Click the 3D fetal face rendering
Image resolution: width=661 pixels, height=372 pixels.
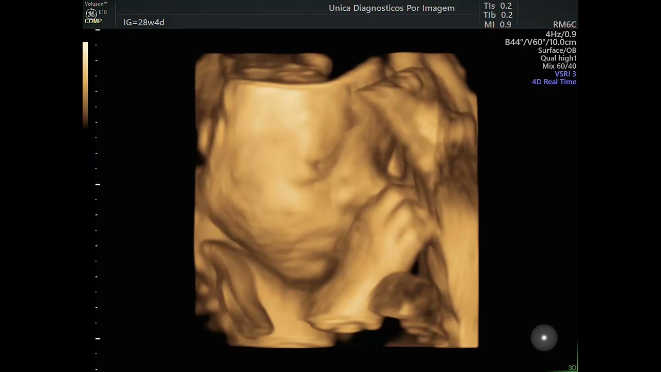pos(336,200)
